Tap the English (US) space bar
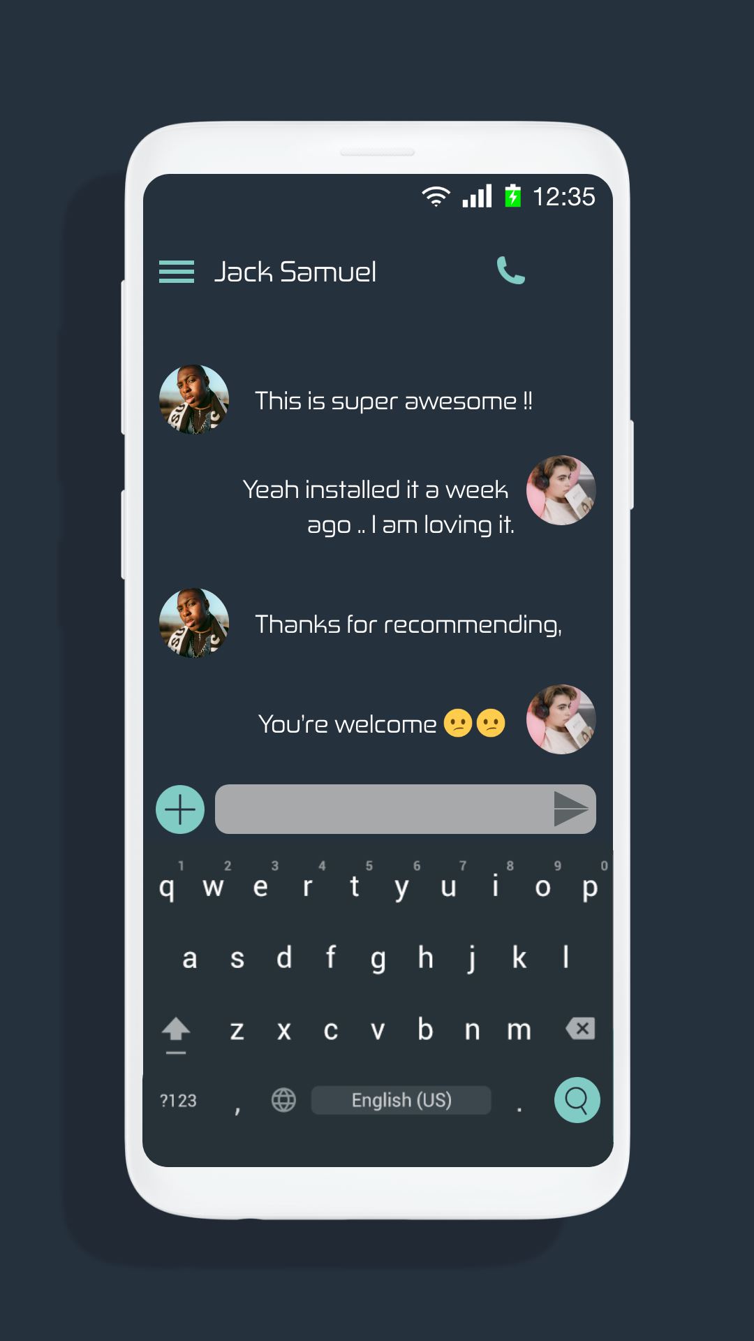754x1341 pixels. (401, 1100)
